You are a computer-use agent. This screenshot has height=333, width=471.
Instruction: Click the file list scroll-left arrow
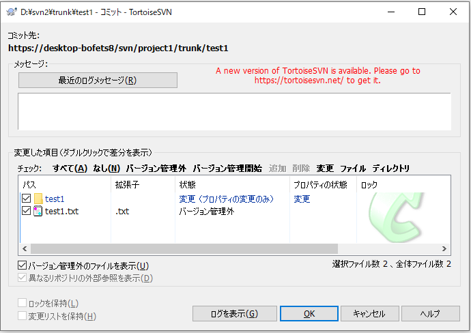pos(25,248)
